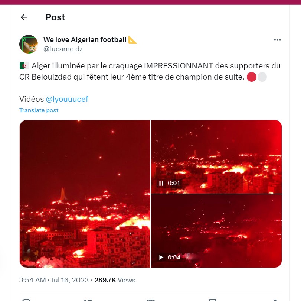Share the post via the share icon
The height and width of the screenshot is (301, 301).
[x=275, y=299]
